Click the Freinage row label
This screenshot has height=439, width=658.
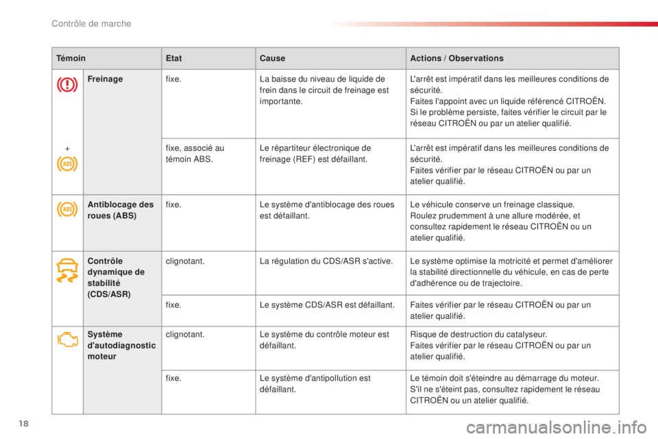[105, 79]
